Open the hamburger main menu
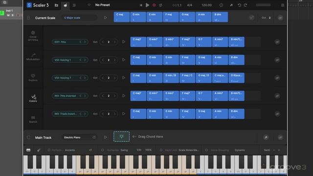Screen dimensions: 313x176 pyautogui.click(x=283, y=5)
